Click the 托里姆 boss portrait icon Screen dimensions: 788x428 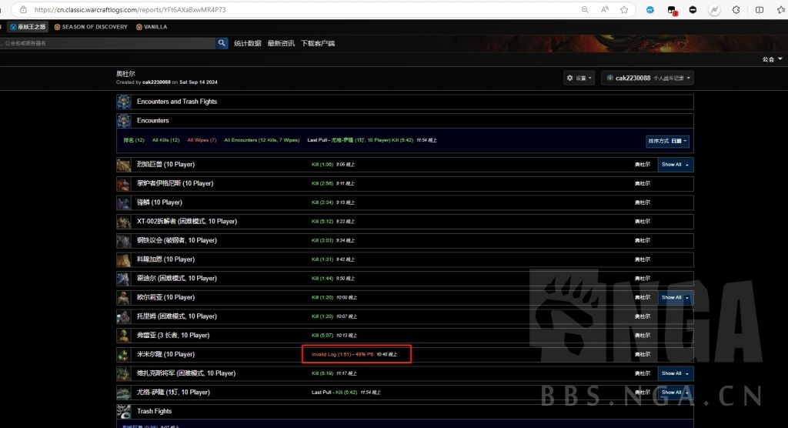point(124,316)
